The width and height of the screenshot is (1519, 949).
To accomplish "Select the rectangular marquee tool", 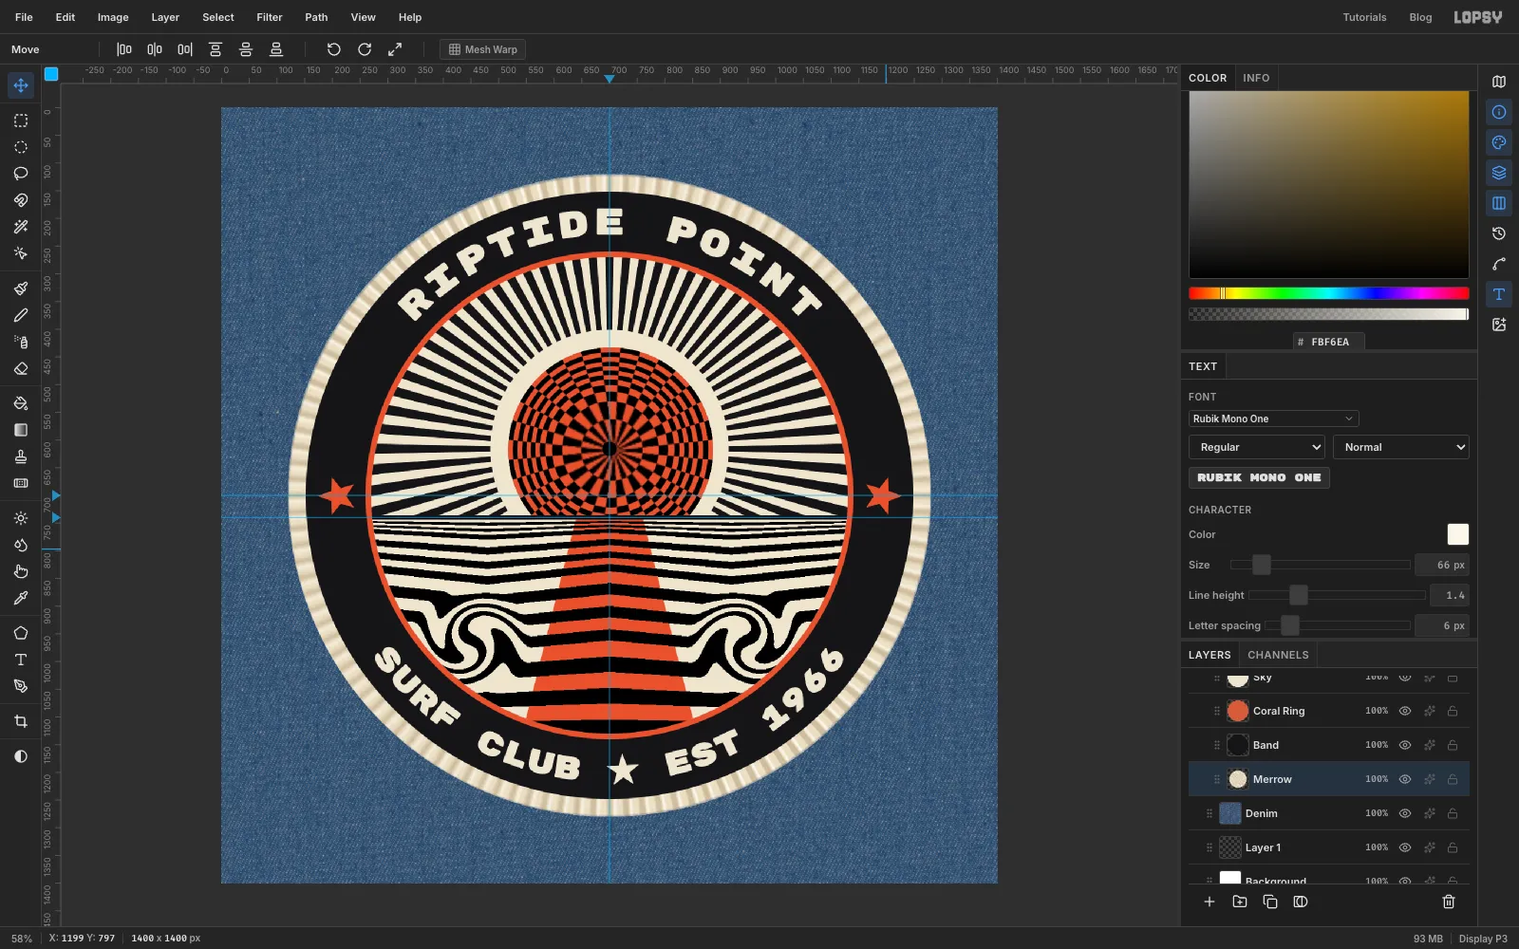I will [x=21, y=121].
